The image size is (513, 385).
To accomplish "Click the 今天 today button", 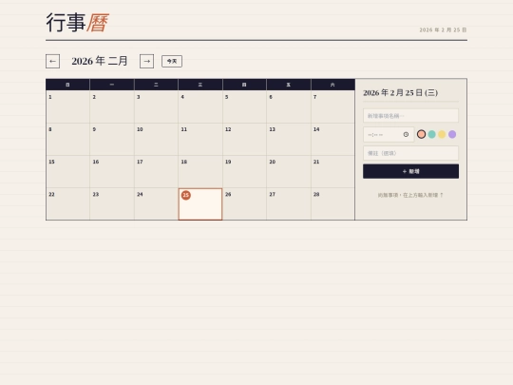I will pos(172,61).
